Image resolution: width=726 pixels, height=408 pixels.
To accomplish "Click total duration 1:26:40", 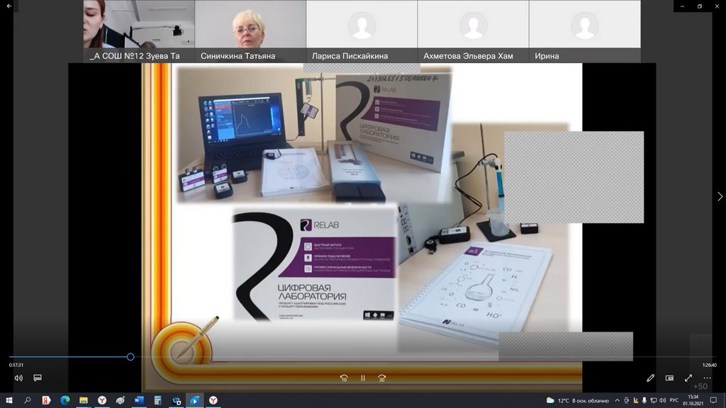I will click(x=709, y=365).
